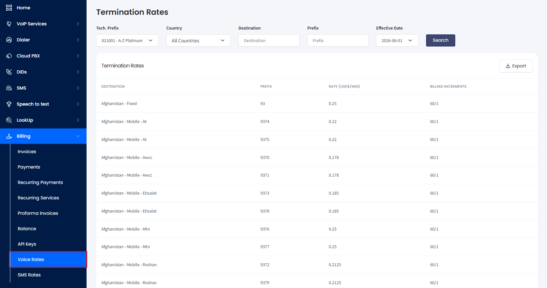This screenshot has width=547, height=288.
Task: Expand the LookUp chevron
Action: (78, 120)
